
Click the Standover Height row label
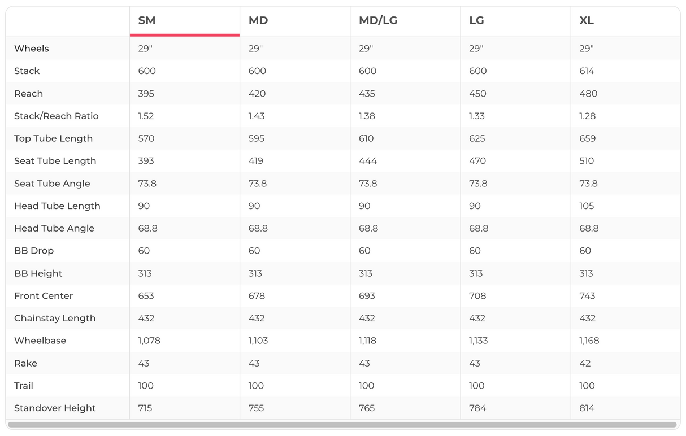(x=55, y=408)
